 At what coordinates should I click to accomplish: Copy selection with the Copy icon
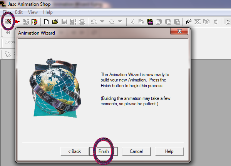coord(141,22)
